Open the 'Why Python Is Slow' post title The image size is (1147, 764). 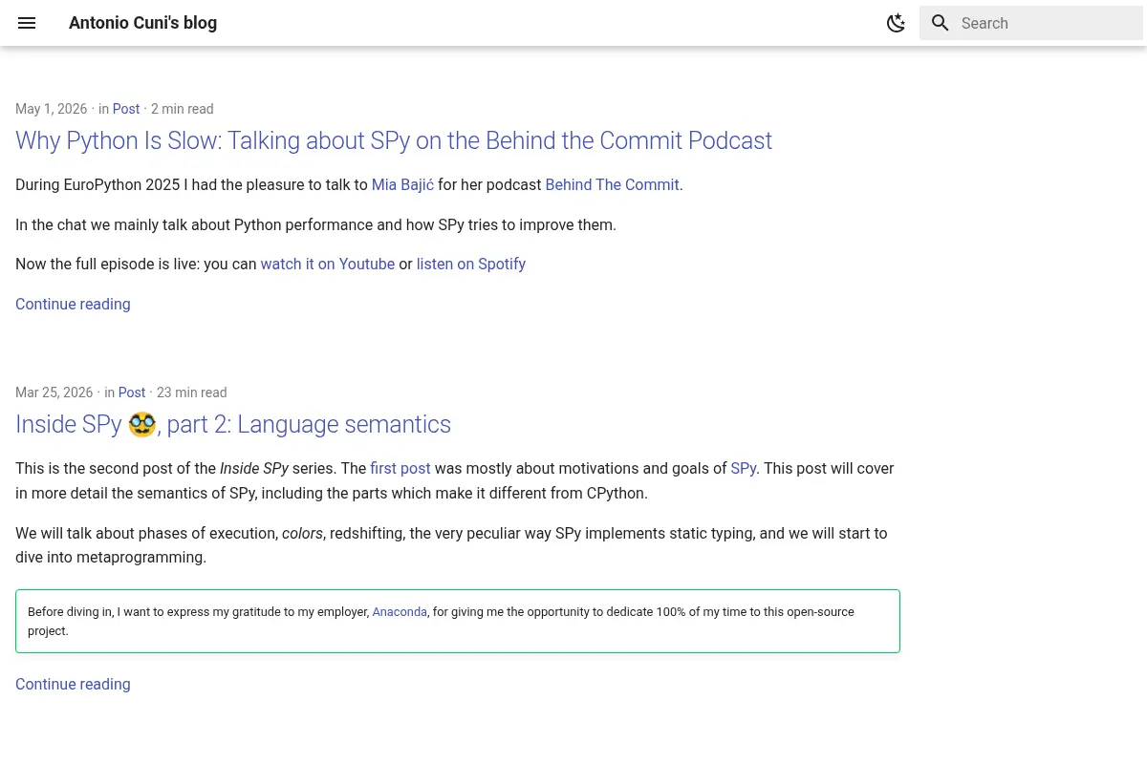coord(394,140)
